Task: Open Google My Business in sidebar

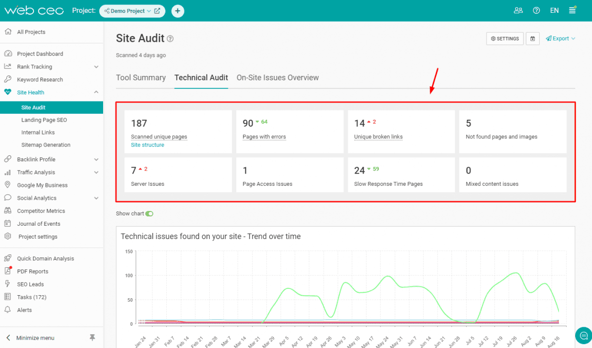Action: pos(42,185)
